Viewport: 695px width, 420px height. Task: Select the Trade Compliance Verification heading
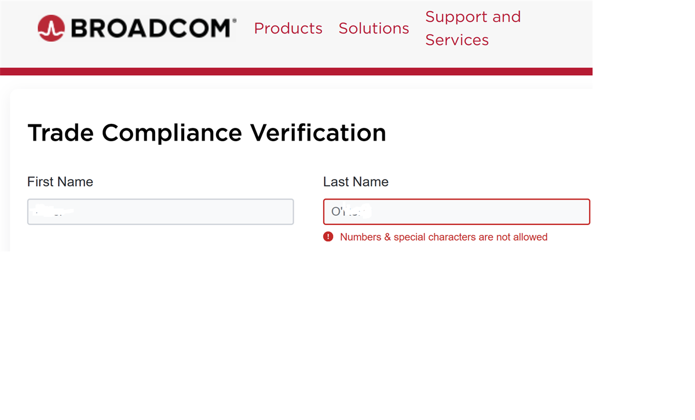(207, 133)
